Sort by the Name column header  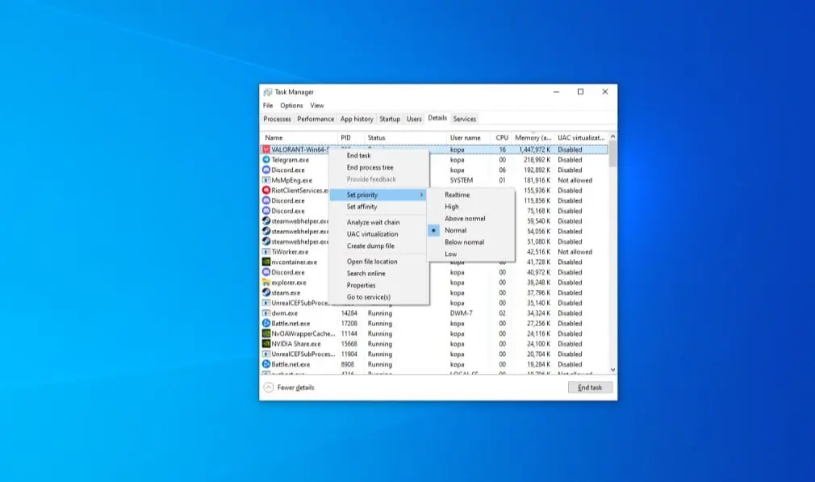pyautogui.click(x=299, y=138)
